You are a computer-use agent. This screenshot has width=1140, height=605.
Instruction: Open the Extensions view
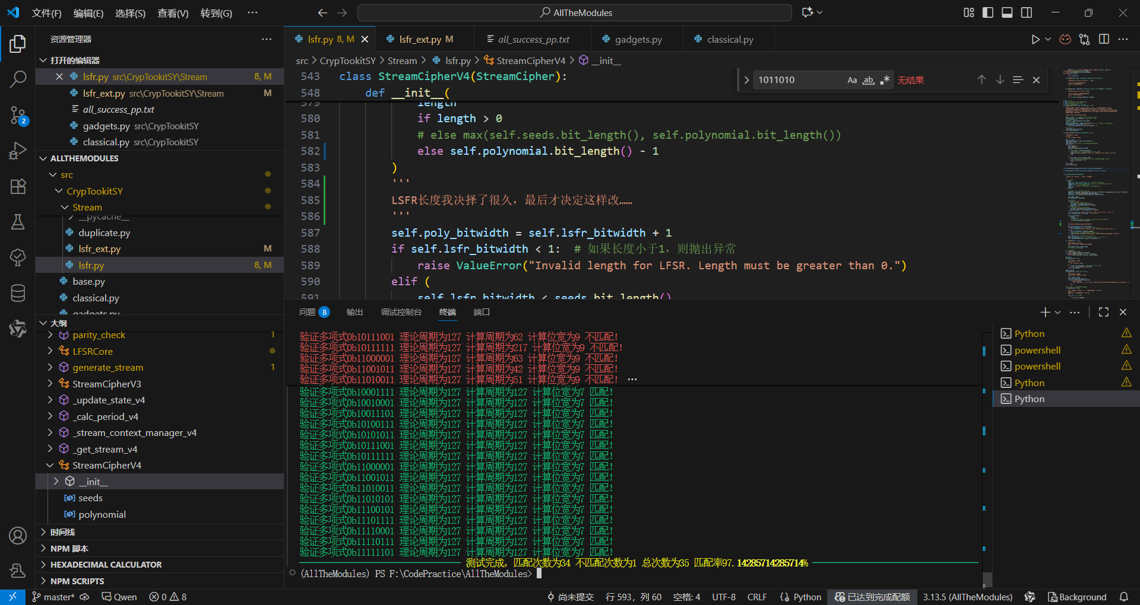coord(18,186)
